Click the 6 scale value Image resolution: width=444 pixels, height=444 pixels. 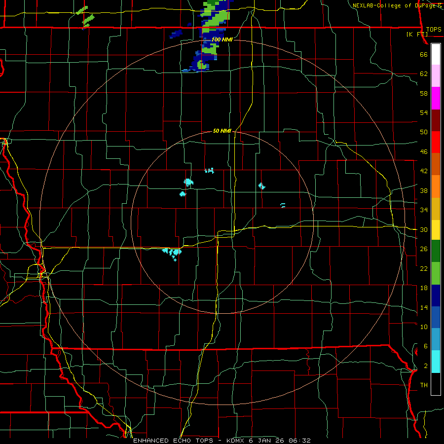425,346
